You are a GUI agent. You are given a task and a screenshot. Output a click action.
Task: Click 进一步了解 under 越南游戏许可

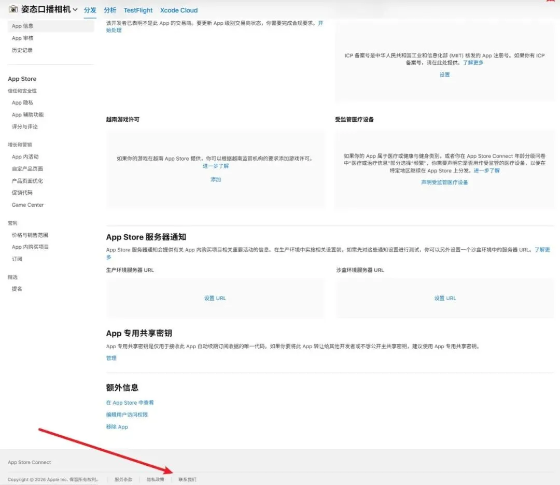pyautogui.click(x=216, y=166)
